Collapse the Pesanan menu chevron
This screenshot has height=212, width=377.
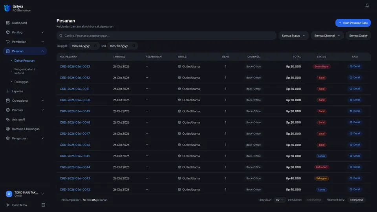[x=42, y=51]
